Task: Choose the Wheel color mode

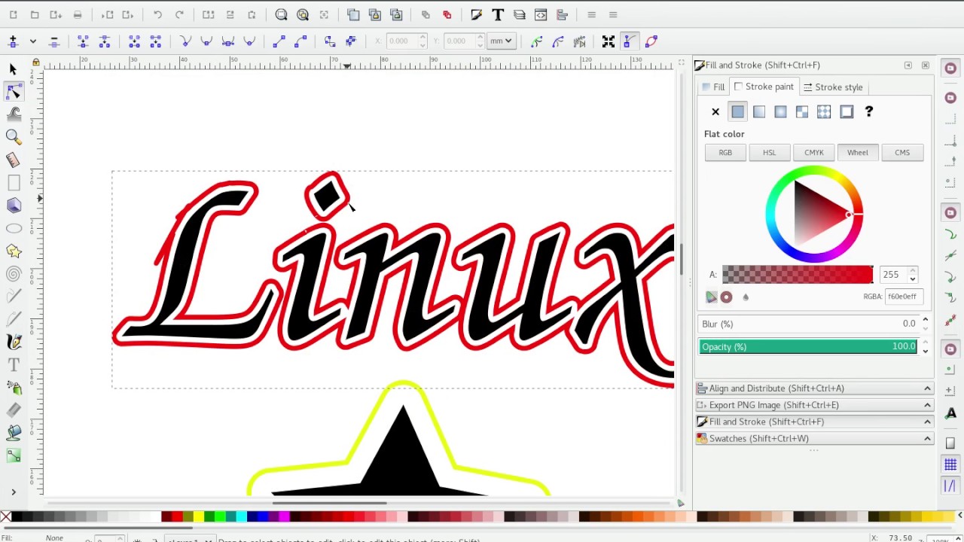Action: tap(857, 152)
